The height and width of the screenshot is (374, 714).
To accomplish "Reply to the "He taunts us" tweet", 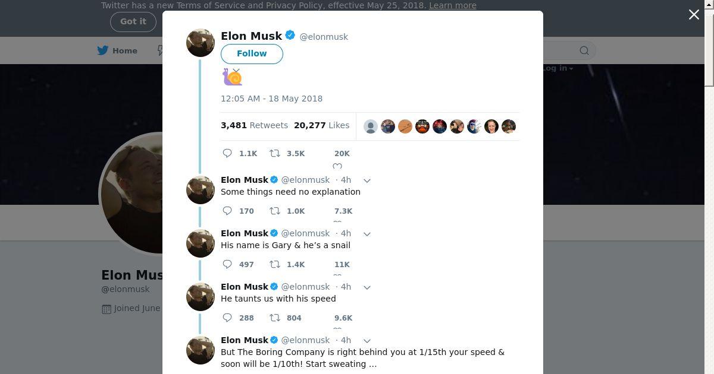I will [227, 318].
